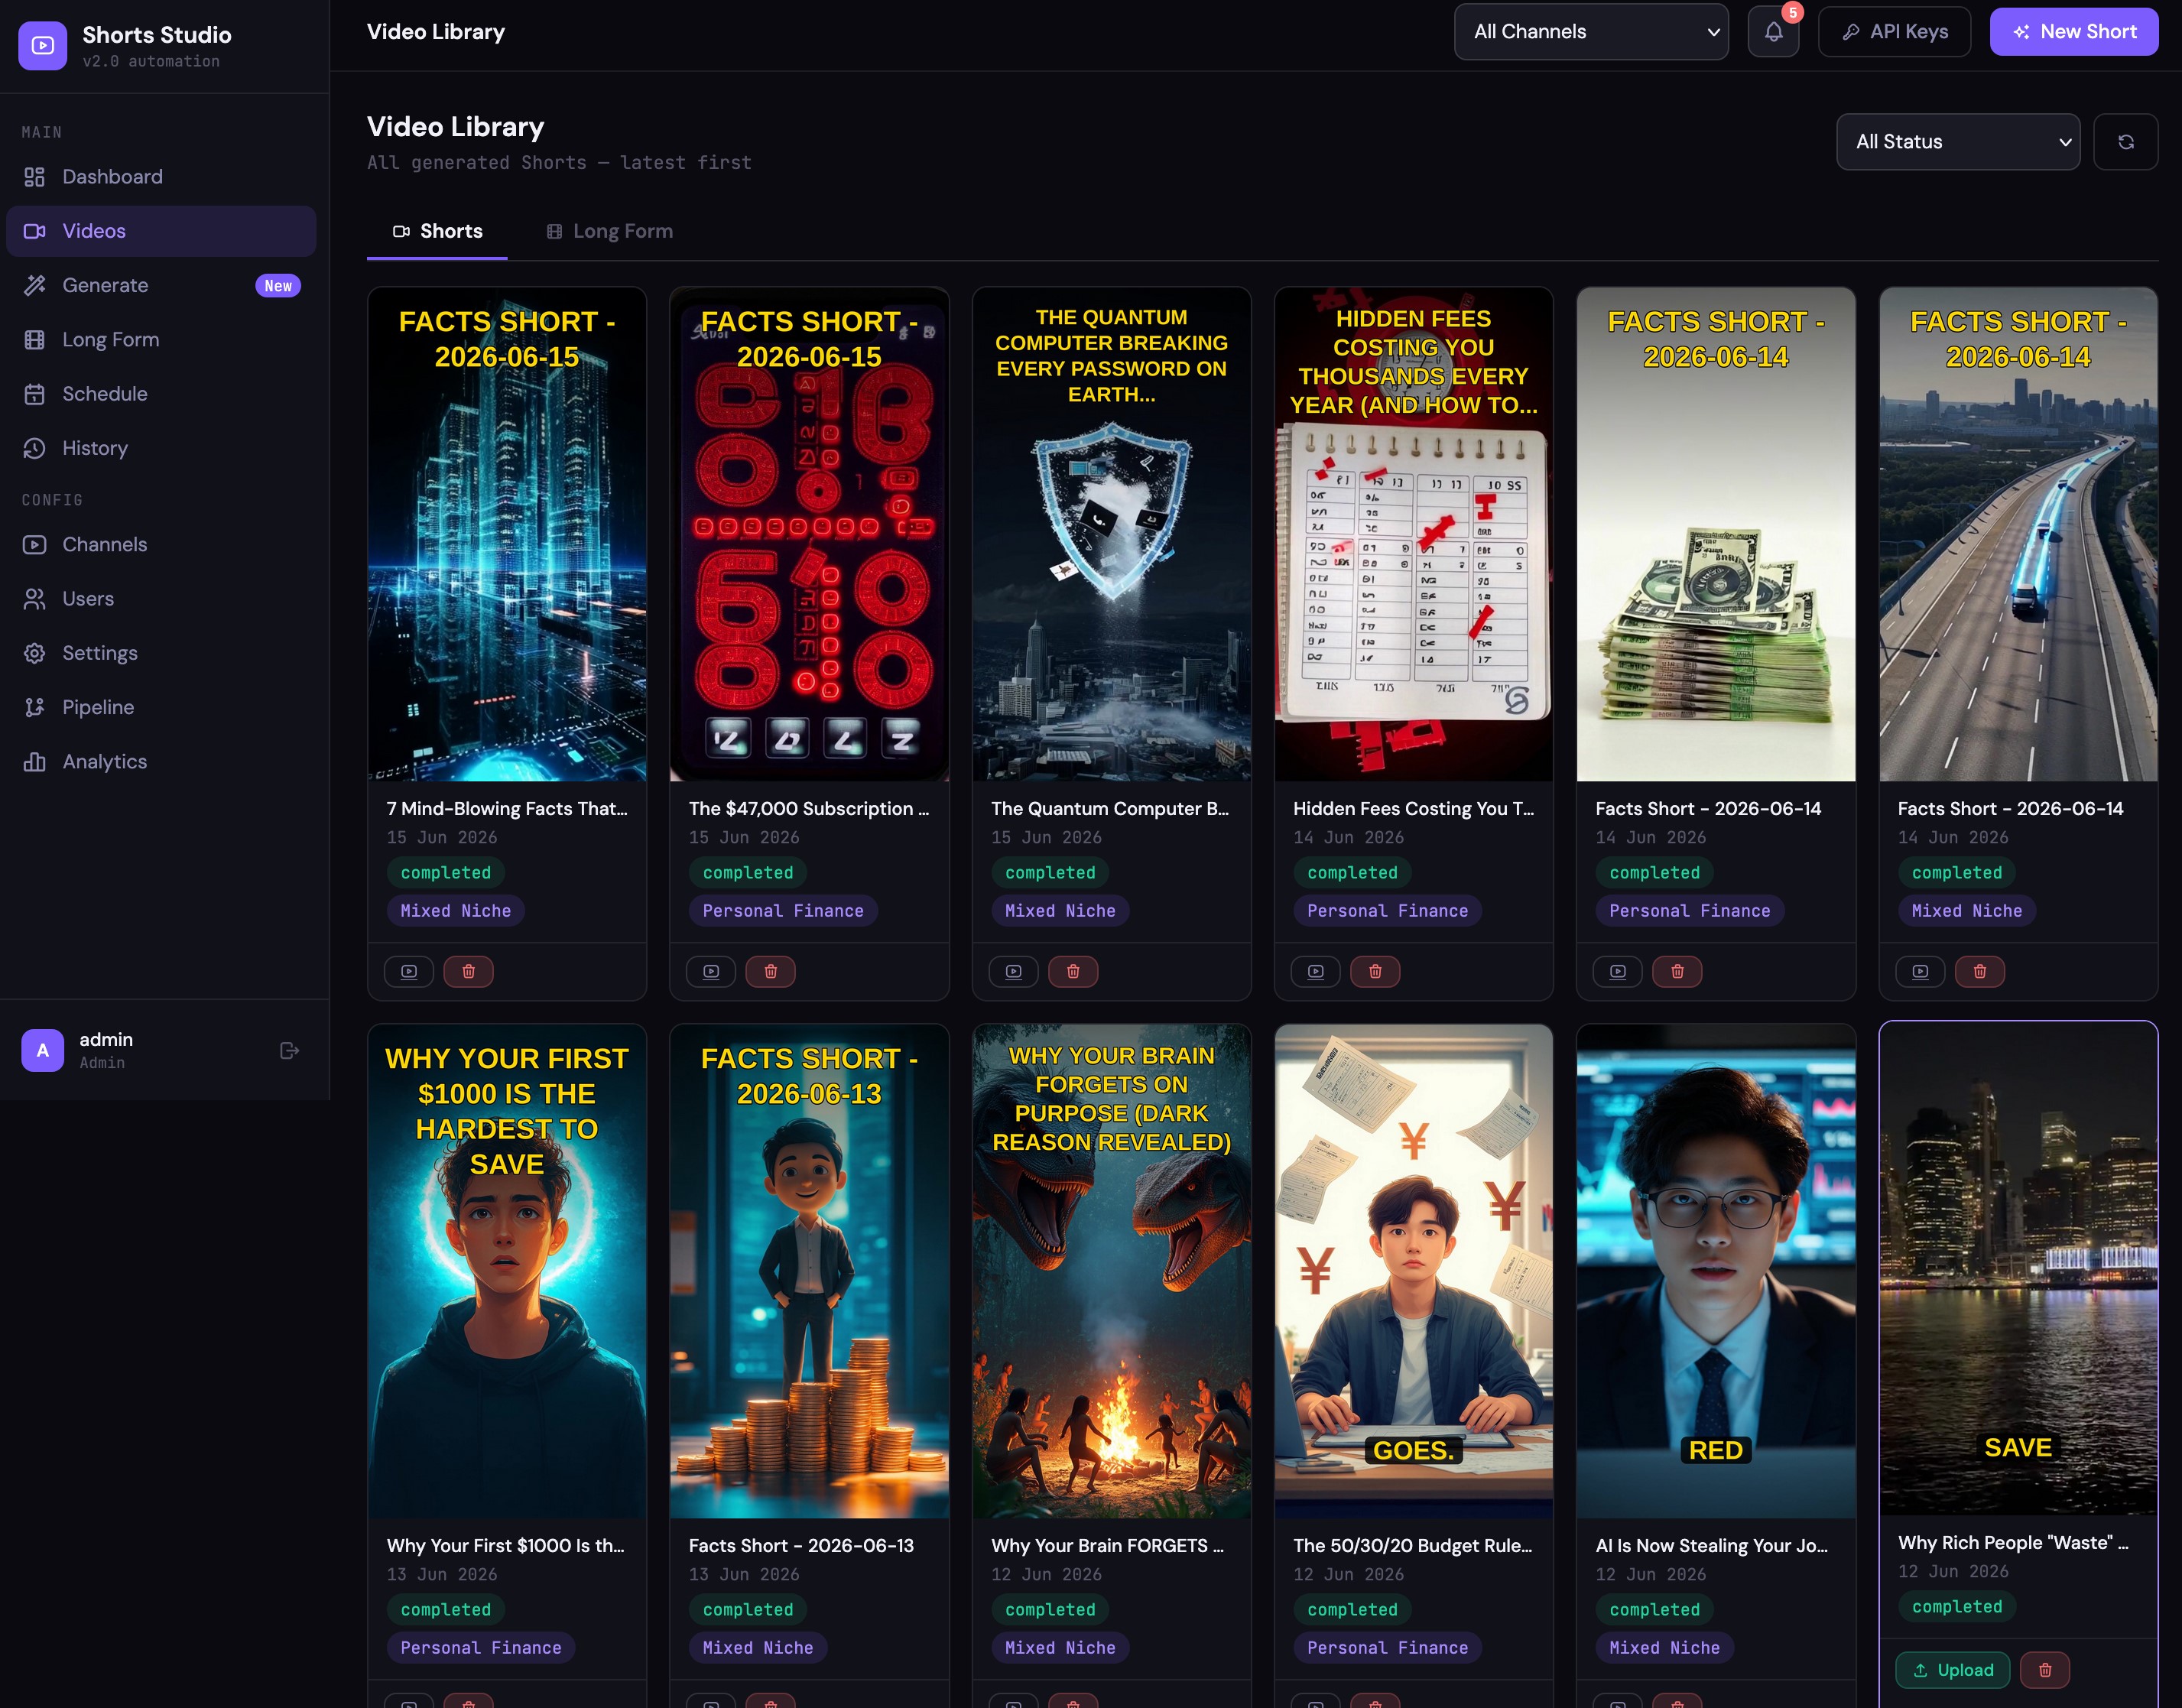Open the API Keys button
The image size is (2182, 1708).
tap(1894, 32)
